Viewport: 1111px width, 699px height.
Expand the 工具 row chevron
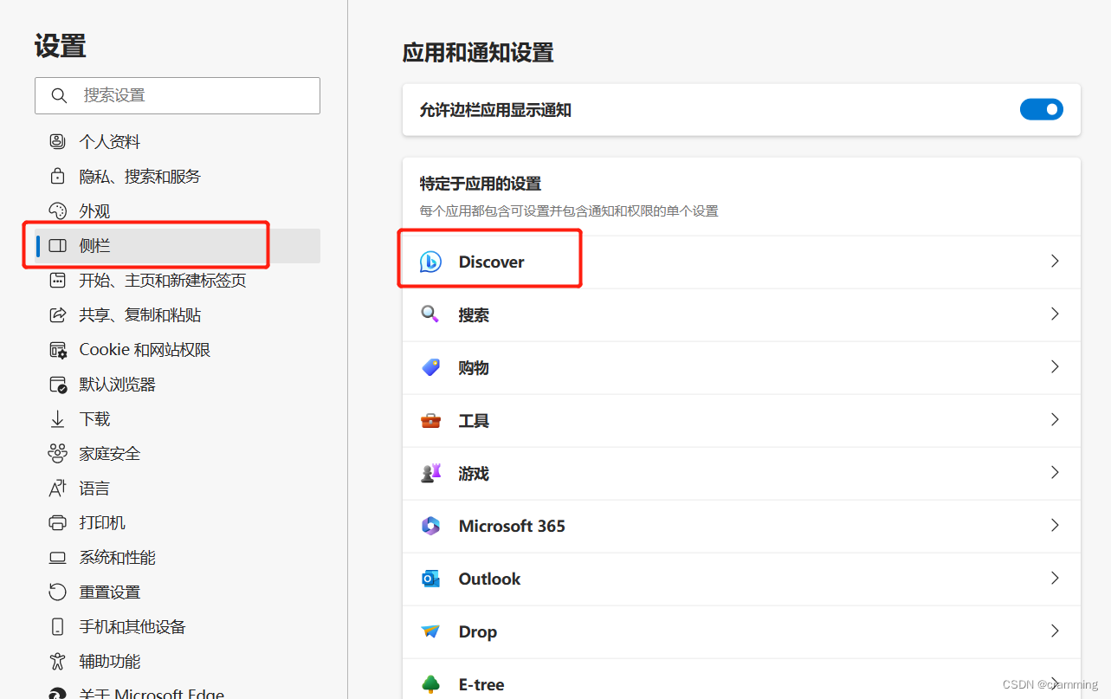click(1055, 419)
